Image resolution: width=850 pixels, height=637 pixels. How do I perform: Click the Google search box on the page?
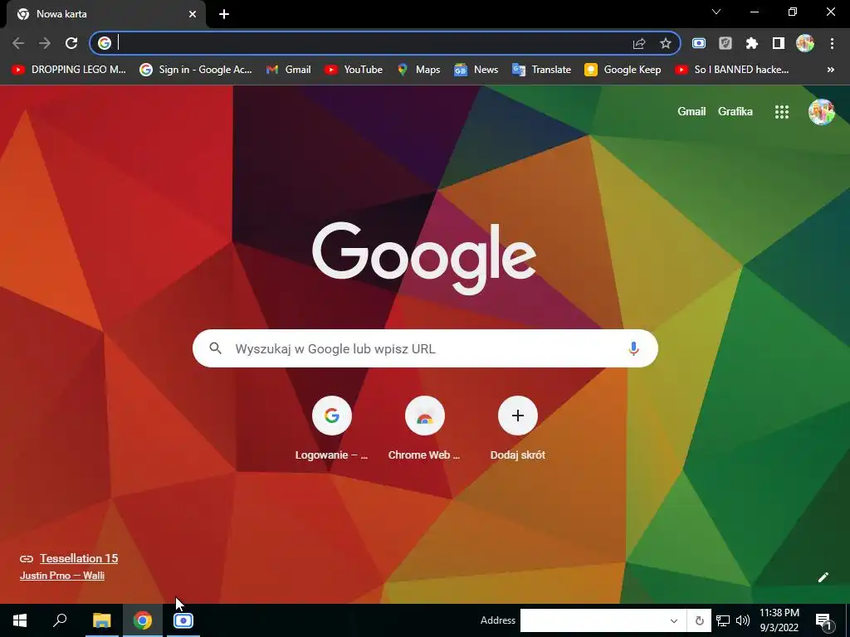coord(425,348)
